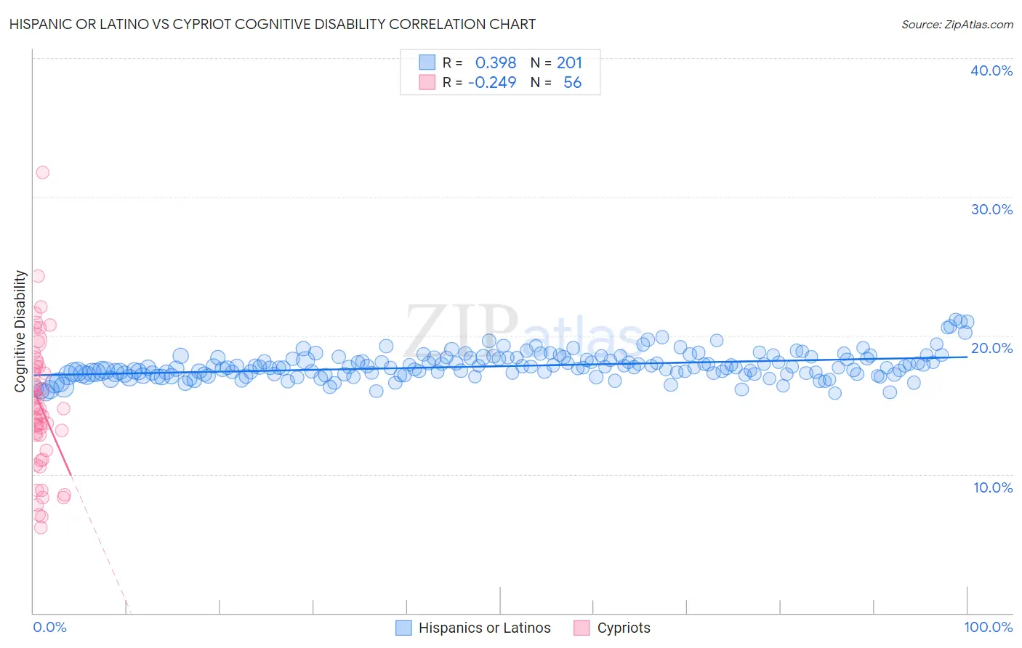The height and width of the screenshot is (648, 1022).
Task: Click the pink outlier point near 32%
Action: pos(42,172)
